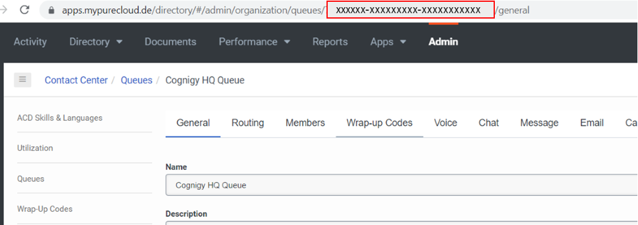Open ACD Skills & Languages sidebar item

tap(60, 118)
